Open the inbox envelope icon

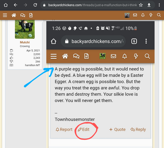pyautogui.click(x=135, y=15)
